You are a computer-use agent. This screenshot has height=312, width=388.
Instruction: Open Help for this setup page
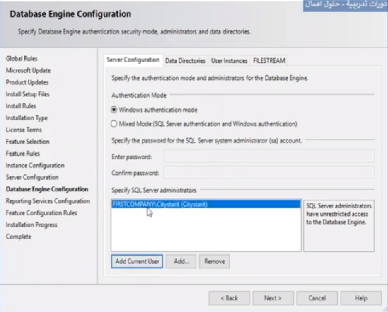tap(361, 298)
